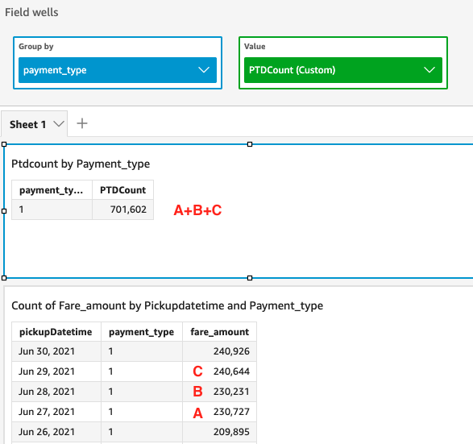Click the fare_amount column header

(220, 332)
